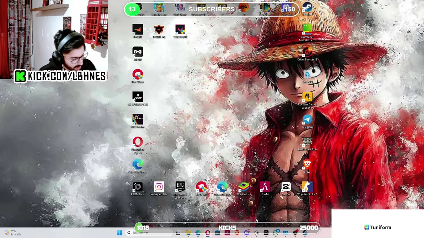Switch to Opera in the taskbar
This screenshot has width=424, height=238.
[x=208, y=233]
